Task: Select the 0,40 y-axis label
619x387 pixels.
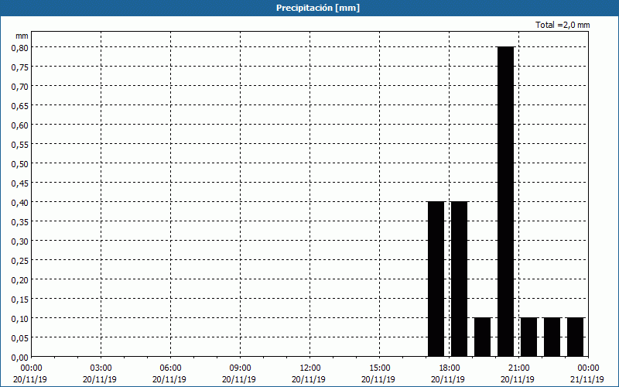Action: point(20,203)
